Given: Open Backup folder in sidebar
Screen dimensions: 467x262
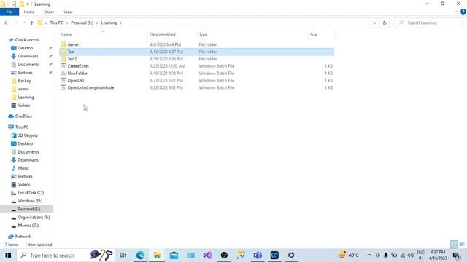Looking at the screenshot, I should pyautogui.click(x=24, y=81).
